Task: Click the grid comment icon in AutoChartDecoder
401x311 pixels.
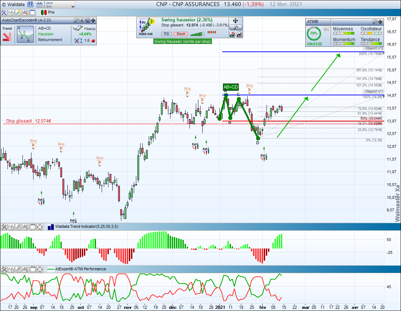Action: coord(88,20)
